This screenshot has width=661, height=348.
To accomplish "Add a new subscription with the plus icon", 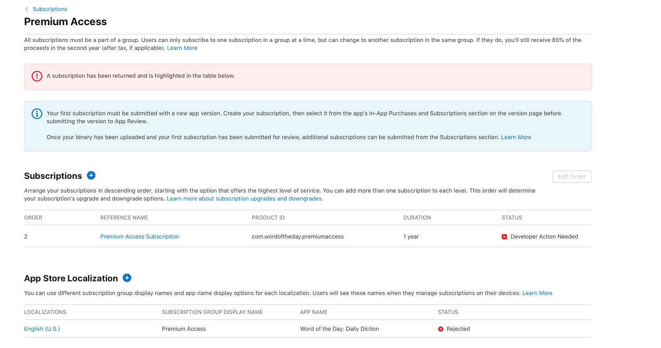I will [x=91, y=175].
